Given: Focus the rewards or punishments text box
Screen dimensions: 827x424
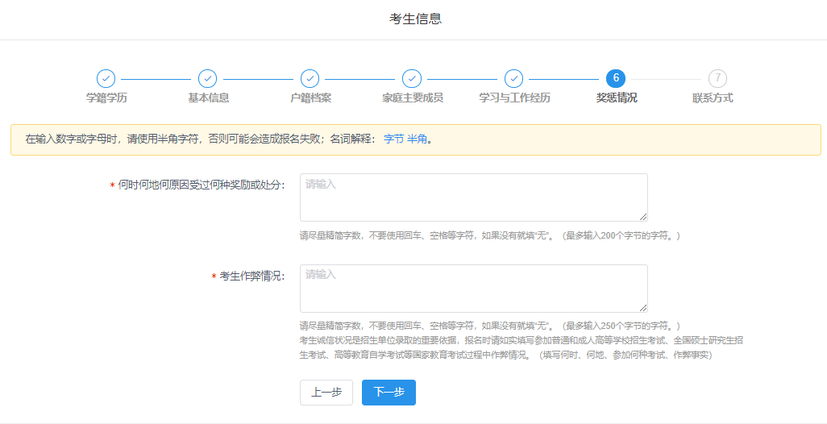Looking at the screenshot, I should point(473,197).
